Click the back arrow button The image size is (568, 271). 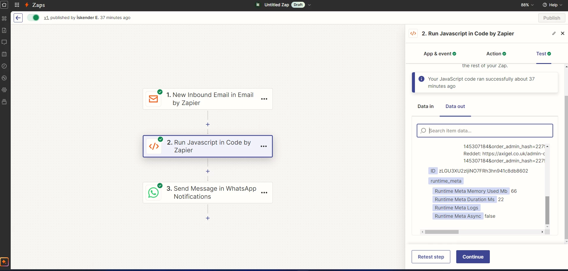tap(18, 18)
